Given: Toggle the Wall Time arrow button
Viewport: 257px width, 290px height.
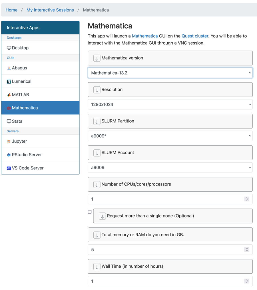Looking at the screenshot, I should pyautogui.click(x=97, y=267).
